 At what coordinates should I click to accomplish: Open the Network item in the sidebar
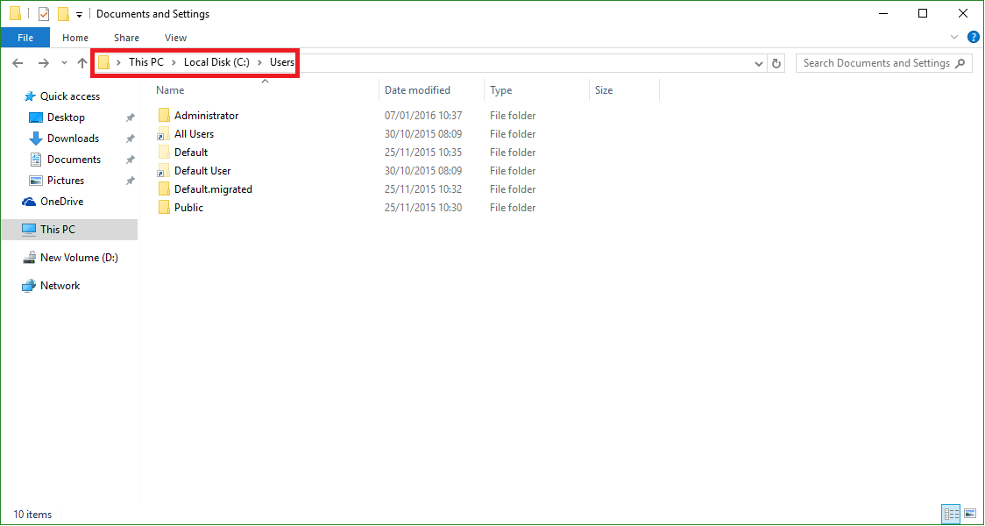[x=58, y=285]
